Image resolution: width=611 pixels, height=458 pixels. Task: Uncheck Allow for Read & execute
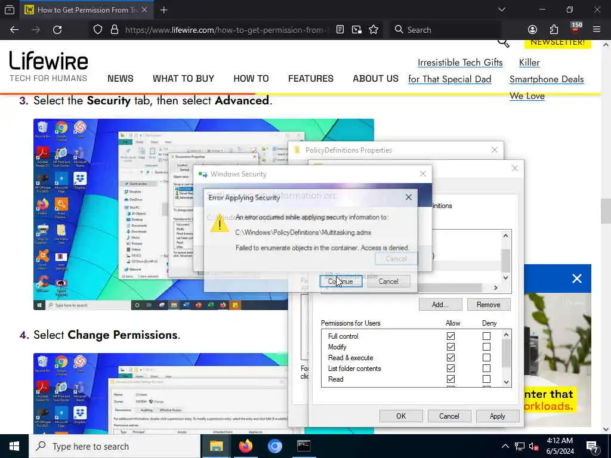pyautogui.click(x=451, y=358)
